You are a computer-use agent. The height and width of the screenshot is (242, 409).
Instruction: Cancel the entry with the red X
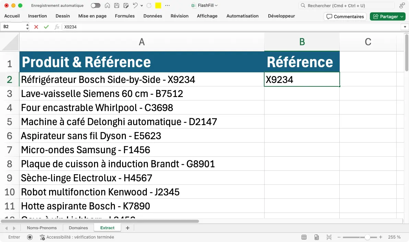[36, 27]
